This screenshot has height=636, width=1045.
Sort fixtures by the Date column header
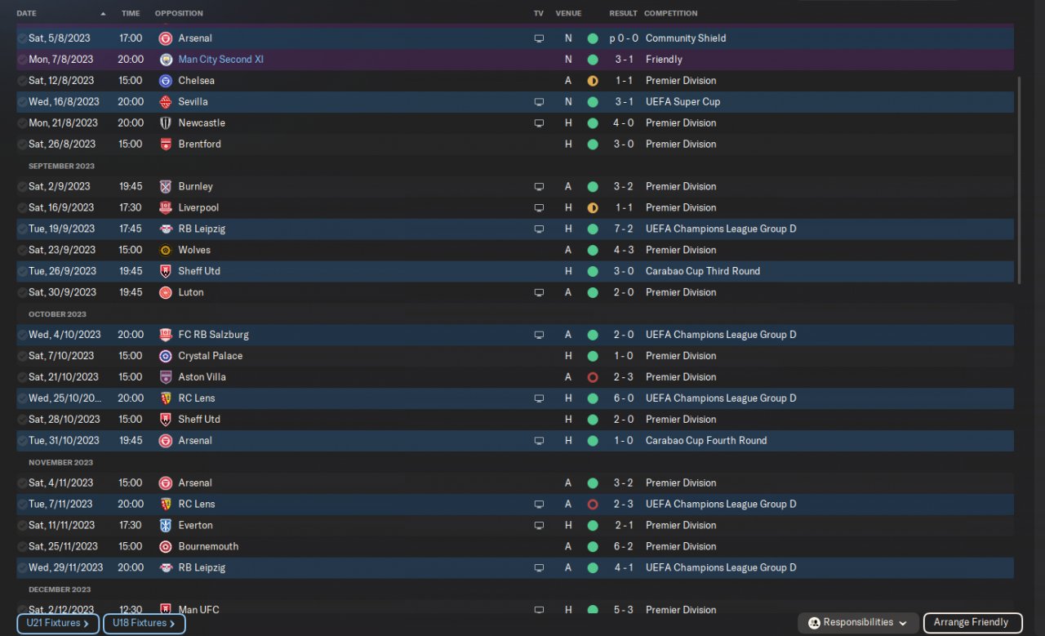coord(26,14)
